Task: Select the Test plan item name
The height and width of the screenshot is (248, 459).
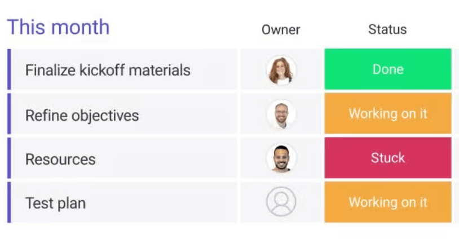Action: click(55, 203)
